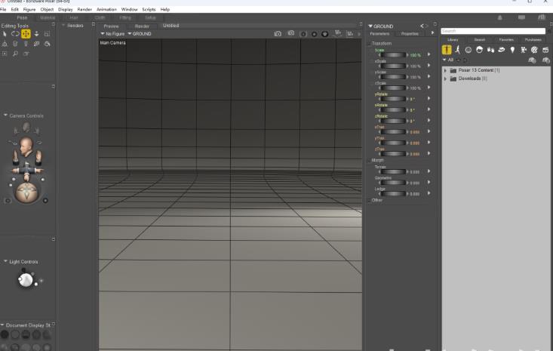Click the light globe in Light Controls
The image size is (553, 351).
point(26,281)
